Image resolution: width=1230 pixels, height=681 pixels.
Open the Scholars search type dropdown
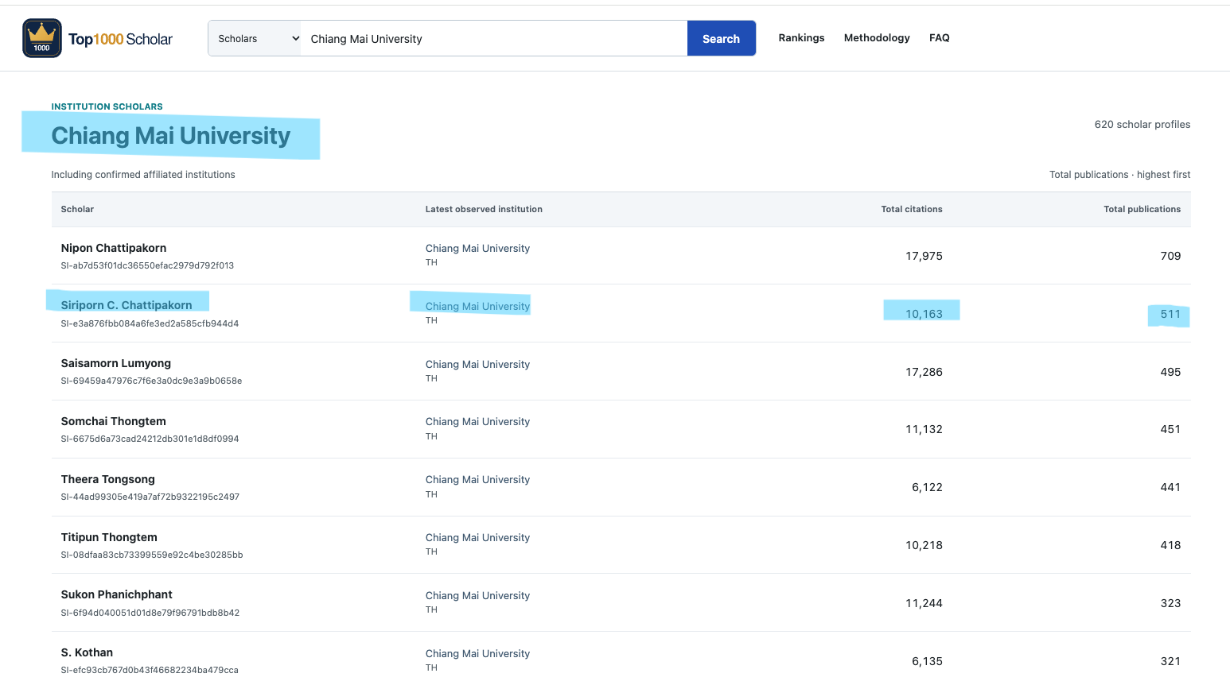[x=255, y=38]
